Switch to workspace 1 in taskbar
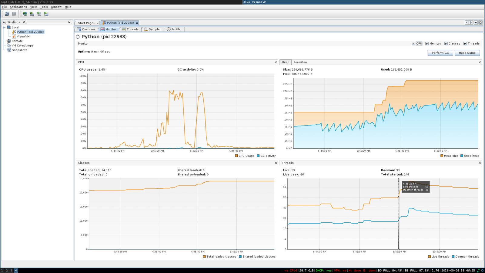Image resolution: width=485 pixels, height=273 pixels. [x=2, y=271]
